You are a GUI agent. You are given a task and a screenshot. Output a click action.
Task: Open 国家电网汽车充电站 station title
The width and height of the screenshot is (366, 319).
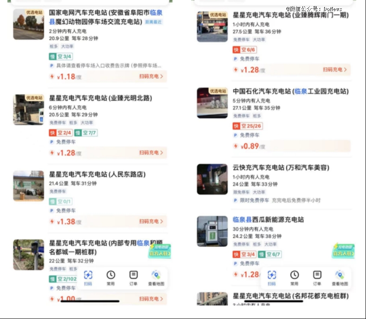click(x=106, y=17)
